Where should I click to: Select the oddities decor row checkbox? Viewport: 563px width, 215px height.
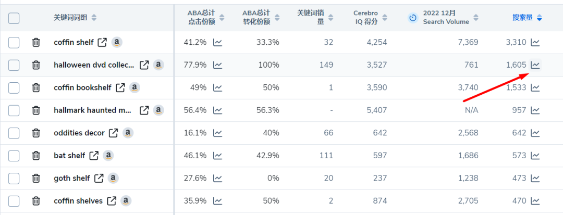tap(14, 133)
